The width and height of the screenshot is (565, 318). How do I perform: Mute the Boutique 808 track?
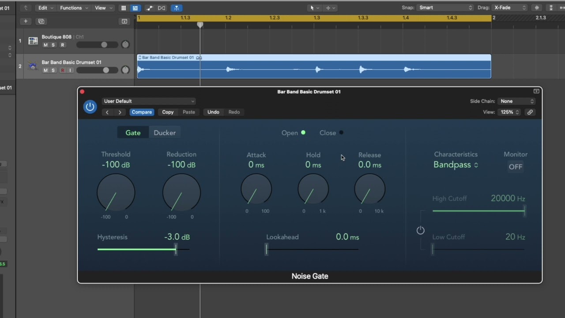45,45
